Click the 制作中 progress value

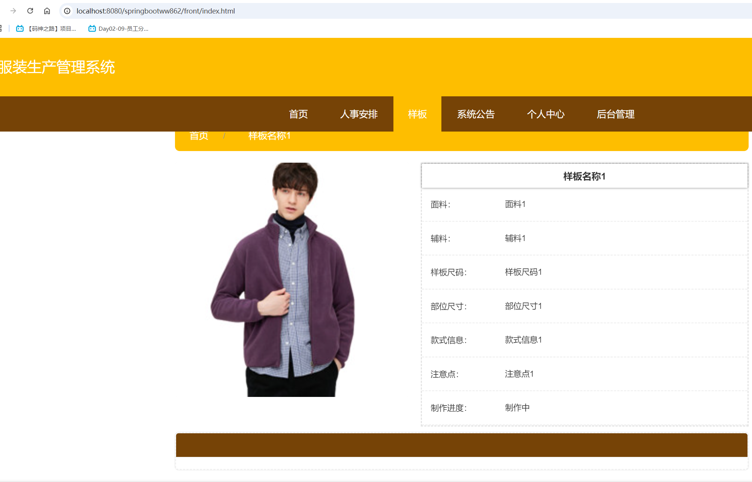tap(517, 408)
